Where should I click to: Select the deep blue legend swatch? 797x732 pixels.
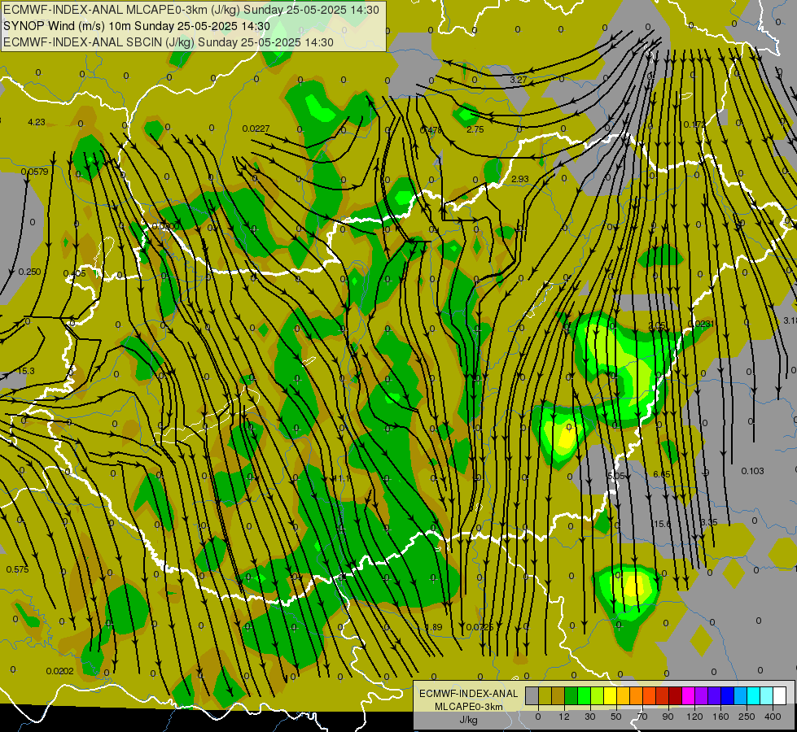pos(728,695)
